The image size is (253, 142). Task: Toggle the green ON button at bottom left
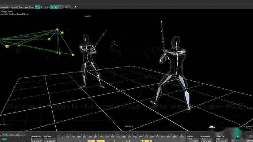(4, 139)
